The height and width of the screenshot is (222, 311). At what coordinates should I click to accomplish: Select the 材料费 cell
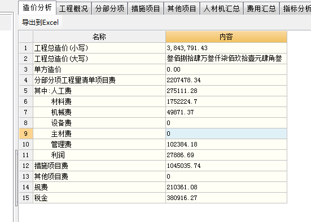[x=99, y=101]
